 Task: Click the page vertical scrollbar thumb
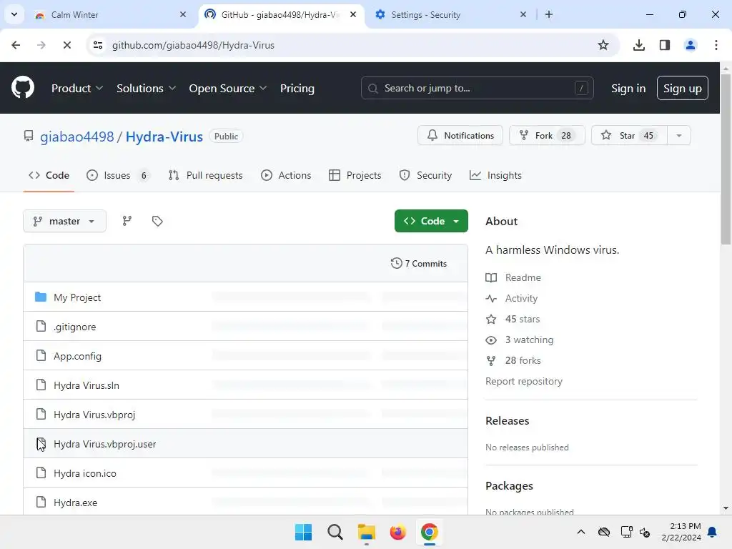pyautogui.click(x=726, y=159)
